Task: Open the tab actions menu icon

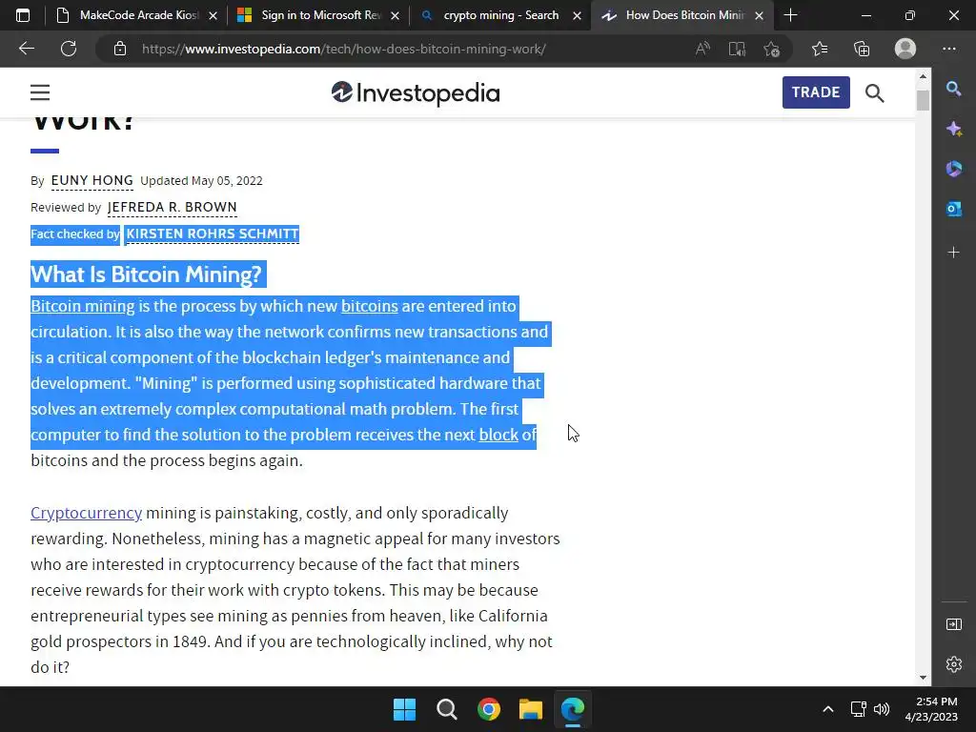Action: coord(23,15)
